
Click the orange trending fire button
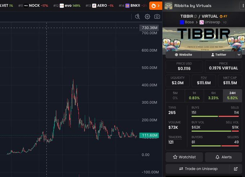click(156, 6)
